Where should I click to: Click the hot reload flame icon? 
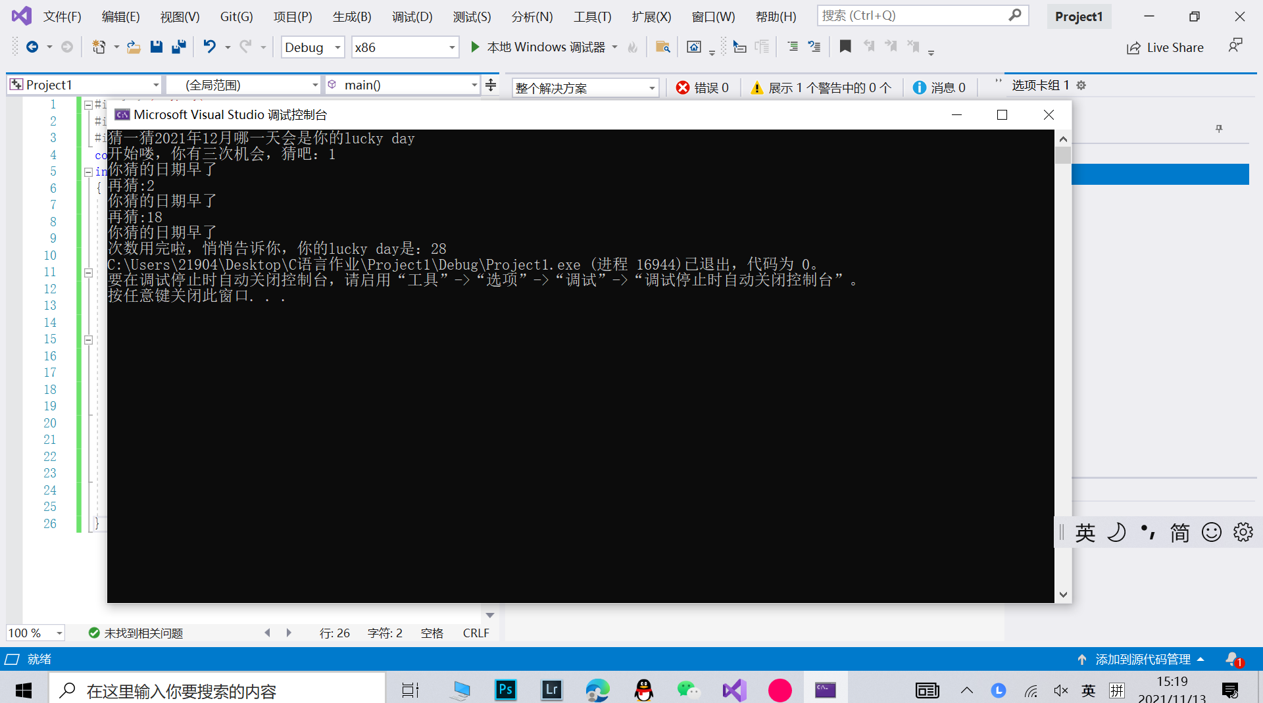(633, 47)
